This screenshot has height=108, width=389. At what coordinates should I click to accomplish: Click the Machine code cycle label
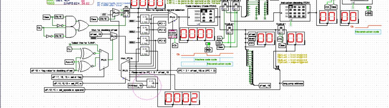click(x=206, y=60)
